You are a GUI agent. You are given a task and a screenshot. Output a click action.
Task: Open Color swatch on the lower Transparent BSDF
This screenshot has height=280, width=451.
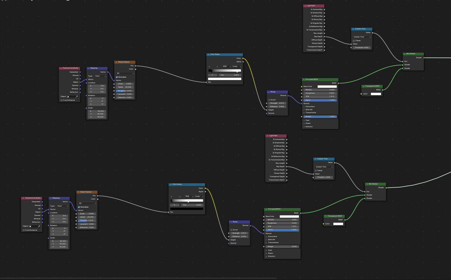[x=338, y=224]
